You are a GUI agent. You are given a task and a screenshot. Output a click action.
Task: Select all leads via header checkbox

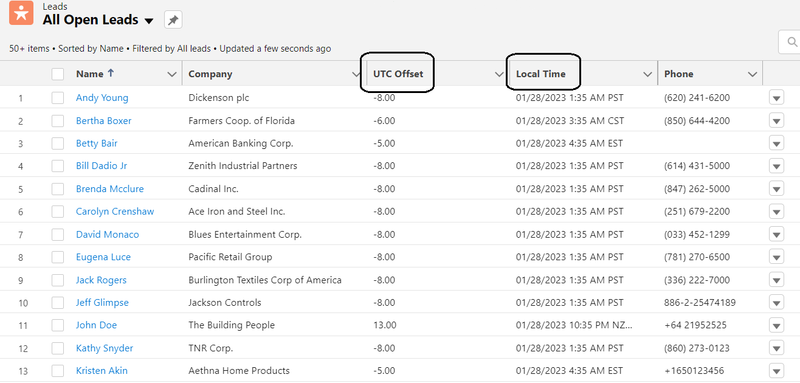pyautogui.click(x=58, y=74)
